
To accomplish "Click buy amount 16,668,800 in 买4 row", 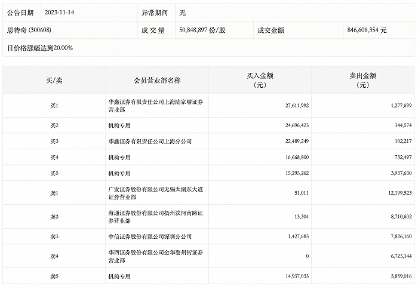I will [294, 157].
